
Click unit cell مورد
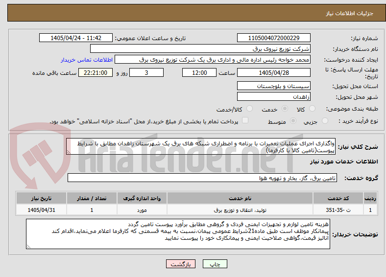point(142,210)
